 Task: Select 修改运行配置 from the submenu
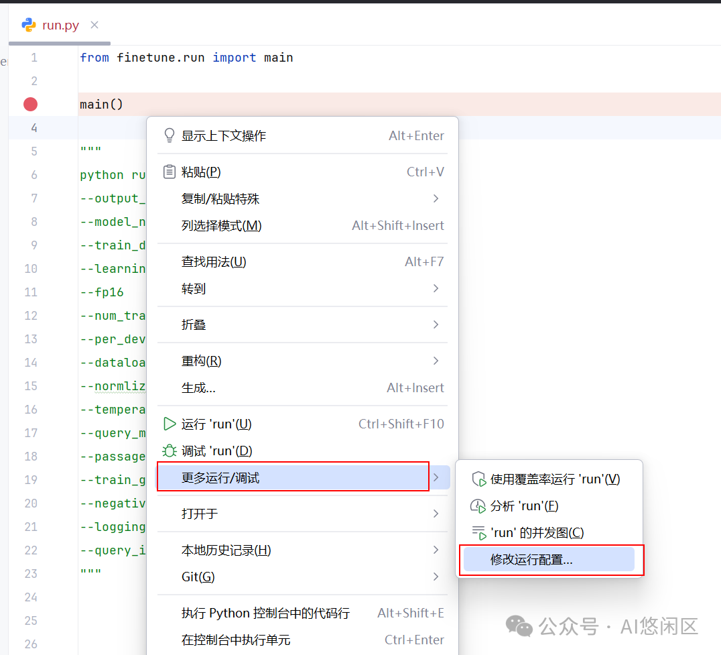548,558
